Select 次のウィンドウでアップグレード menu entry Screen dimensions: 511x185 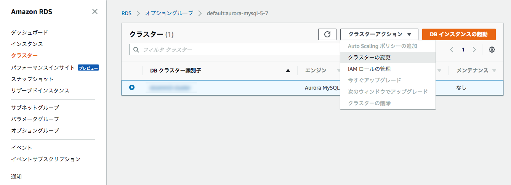388,92
